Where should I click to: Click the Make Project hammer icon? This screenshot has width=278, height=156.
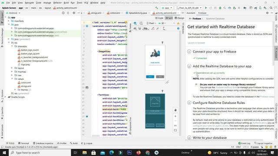tap(156, 8)
